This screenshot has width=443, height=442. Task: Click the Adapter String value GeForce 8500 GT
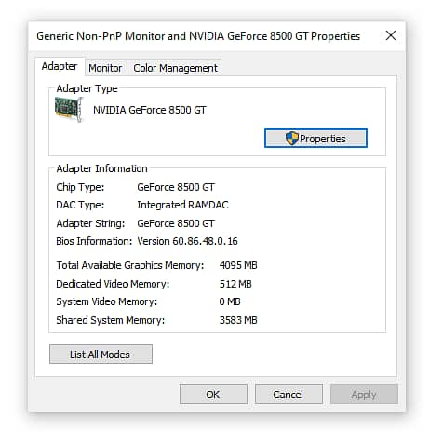176,223
